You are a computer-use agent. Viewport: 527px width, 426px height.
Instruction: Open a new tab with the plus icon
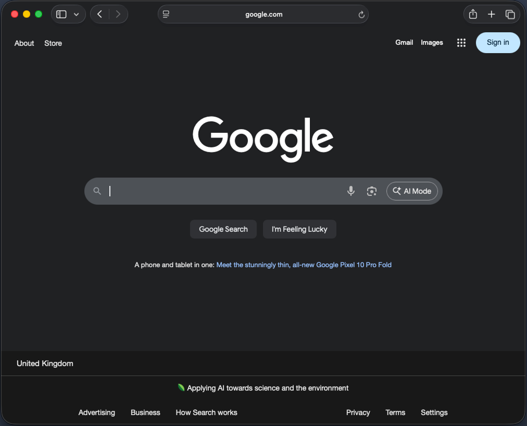tap(491, 14)
